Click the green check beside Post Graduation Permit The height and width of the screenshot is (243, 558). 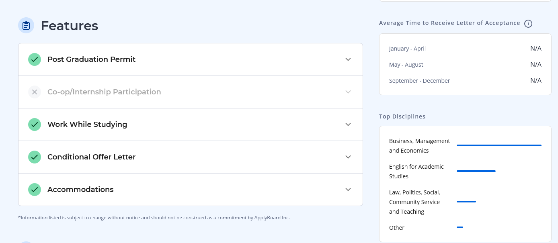[x=35, y=59]
